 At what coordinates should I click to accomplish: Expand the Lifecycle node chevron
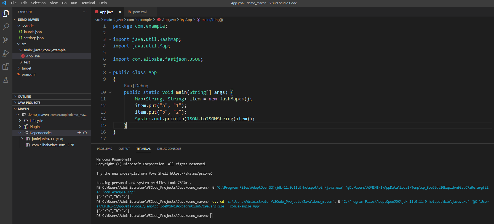coord(20,121)
